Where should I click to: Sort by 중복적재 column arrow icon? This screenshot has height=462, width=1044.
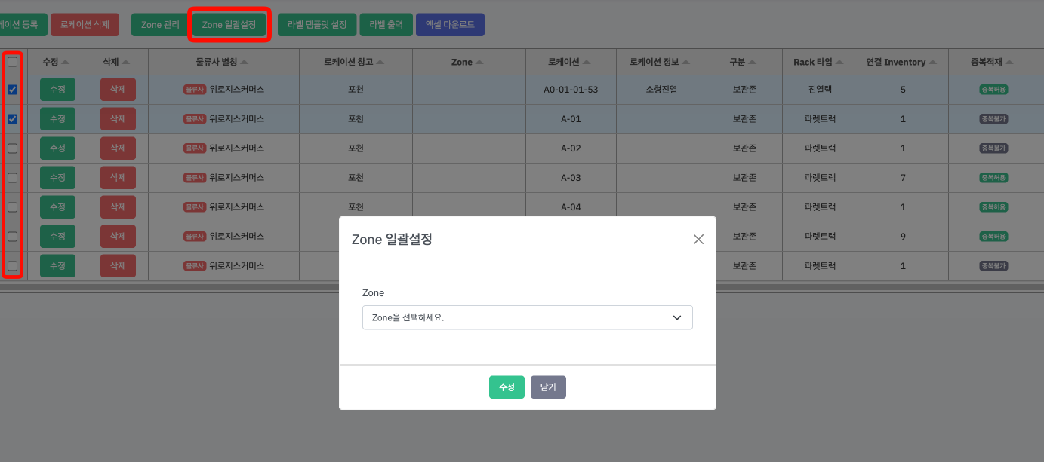click(1009, 63)
